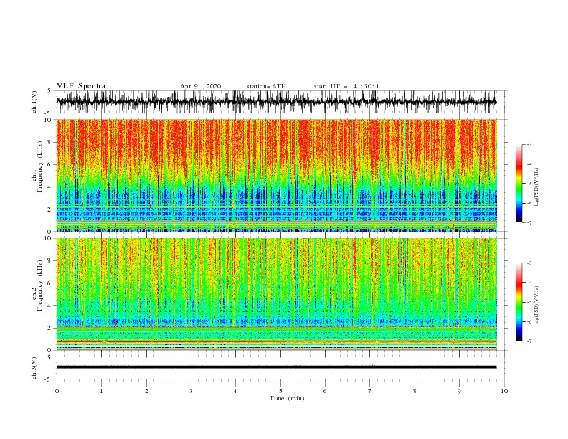Click the "-3" tick on ch.2 colorbar
Screen dimensions: 568x439
tap(529, 263)
